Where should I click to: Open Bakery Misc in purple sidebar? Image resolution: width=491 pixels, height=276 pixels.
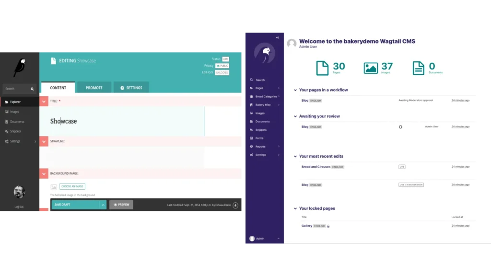pyautogui.click(x=263, y=104)
